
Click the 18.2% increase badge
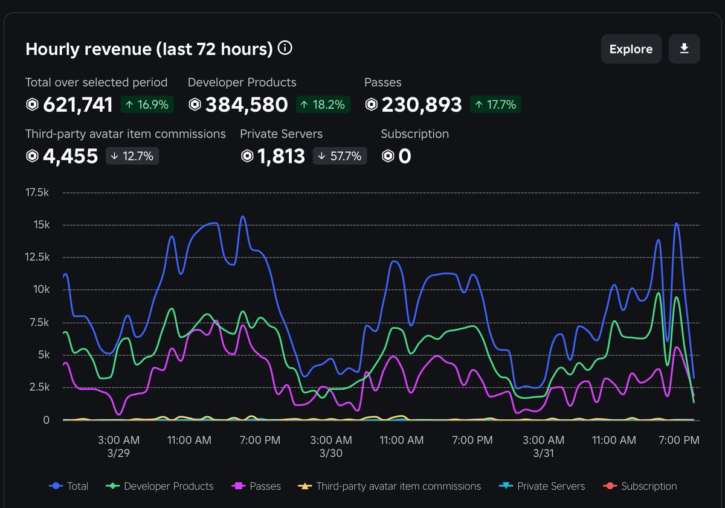tap(323, 104)
